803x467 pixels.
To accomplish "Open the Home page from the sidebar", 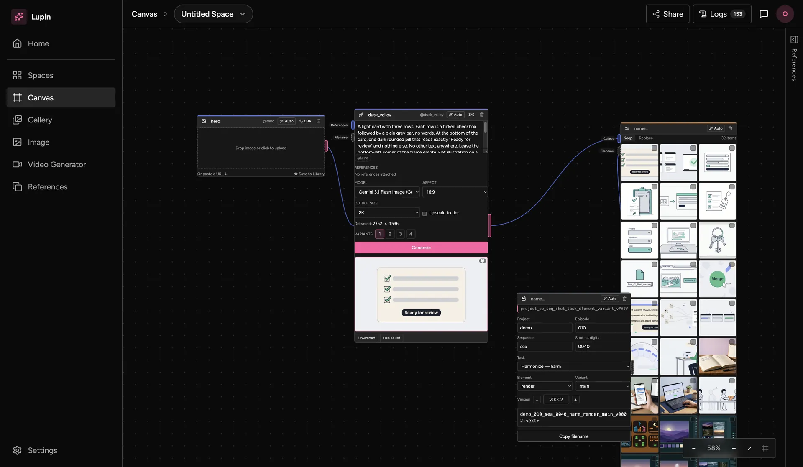I will coord(61,43).
